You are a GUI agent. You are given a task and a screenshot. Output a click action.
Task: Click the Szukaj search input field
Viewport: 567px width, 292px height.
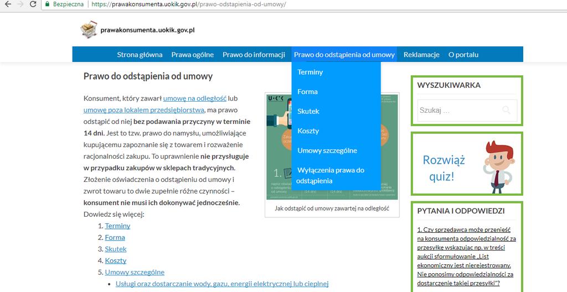pyautogui.click(x=467, y=110)
